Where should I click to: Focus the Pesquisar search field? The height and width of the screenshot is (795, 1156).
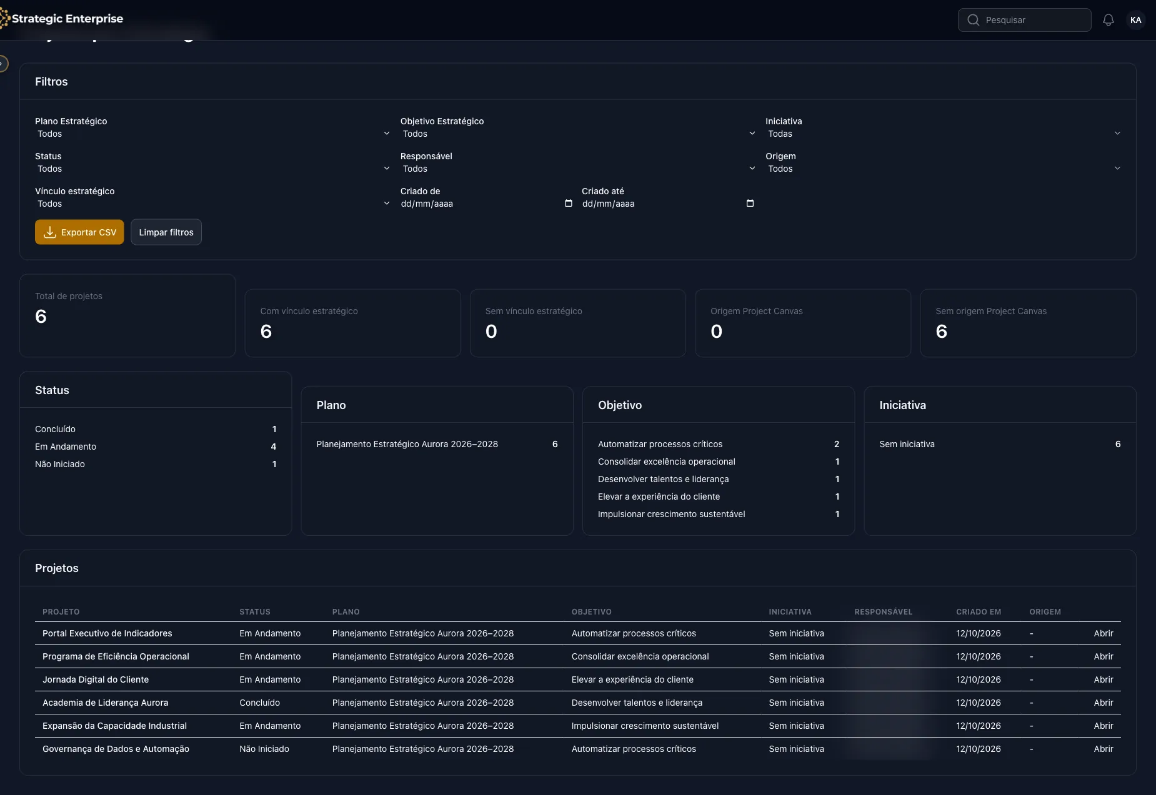click(1024, 20)
